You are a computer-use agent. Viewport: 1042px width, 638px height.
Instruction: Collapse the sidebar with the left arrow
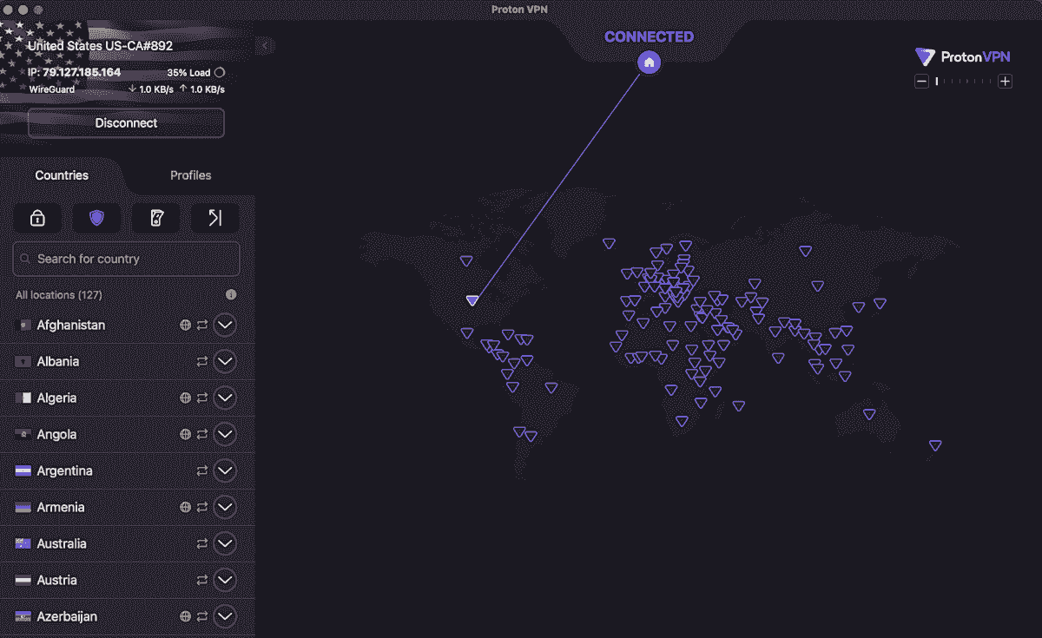pos(266,46)
